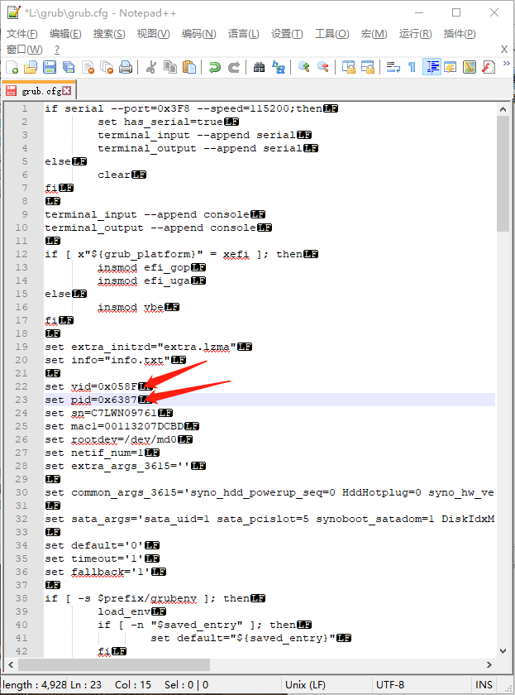The height and width of the screenshot is (695, 515).
Task: Click the Copy toolbar icon
Action: pyautogui.click(x=170, y=67)
